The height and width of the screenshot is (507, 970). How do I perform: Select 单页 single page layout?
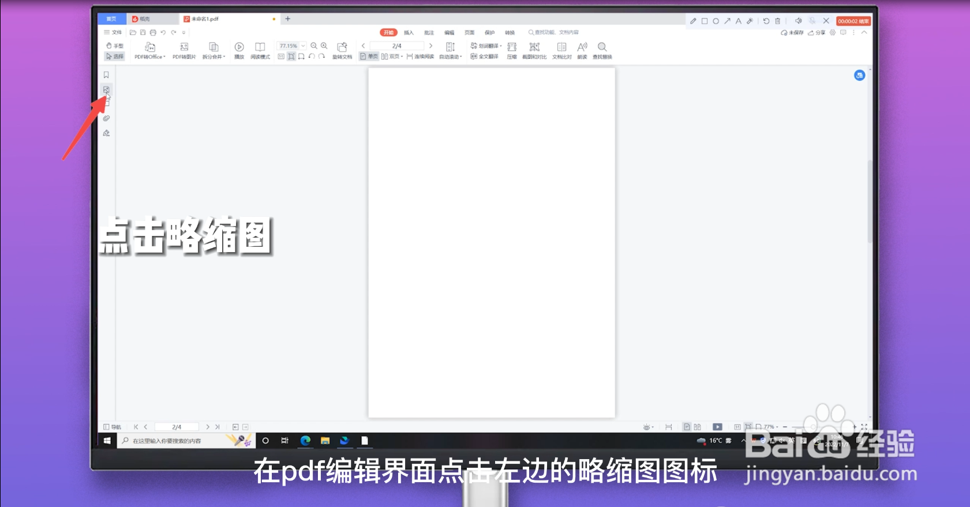tap(369, 57)
